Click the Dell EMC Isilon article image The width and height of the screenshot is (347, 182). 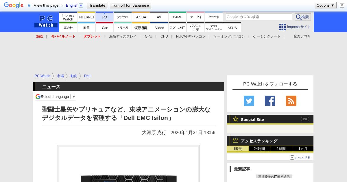(x=129, y=164)
